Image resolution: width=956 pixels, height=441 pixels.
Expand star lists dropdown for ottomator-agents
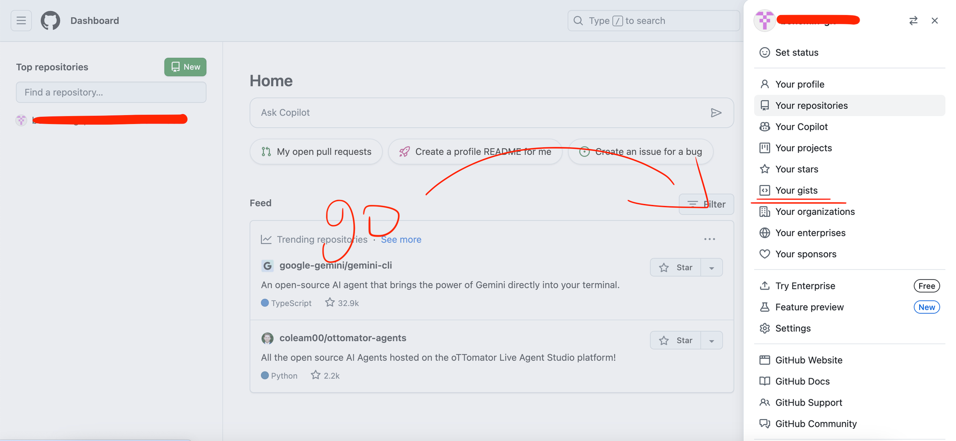coord(712,340)
